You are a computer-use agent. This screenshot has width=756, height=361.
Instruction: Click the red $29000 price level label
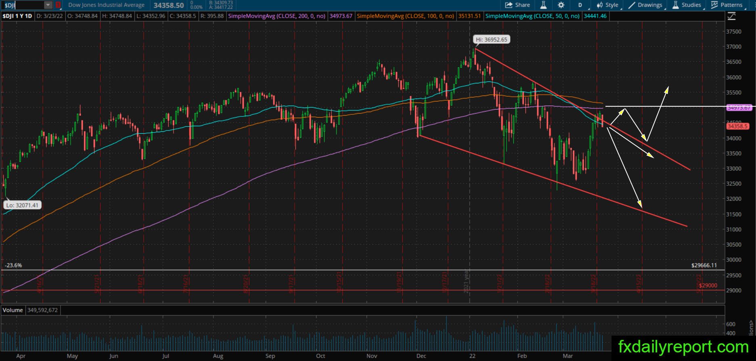708,286
